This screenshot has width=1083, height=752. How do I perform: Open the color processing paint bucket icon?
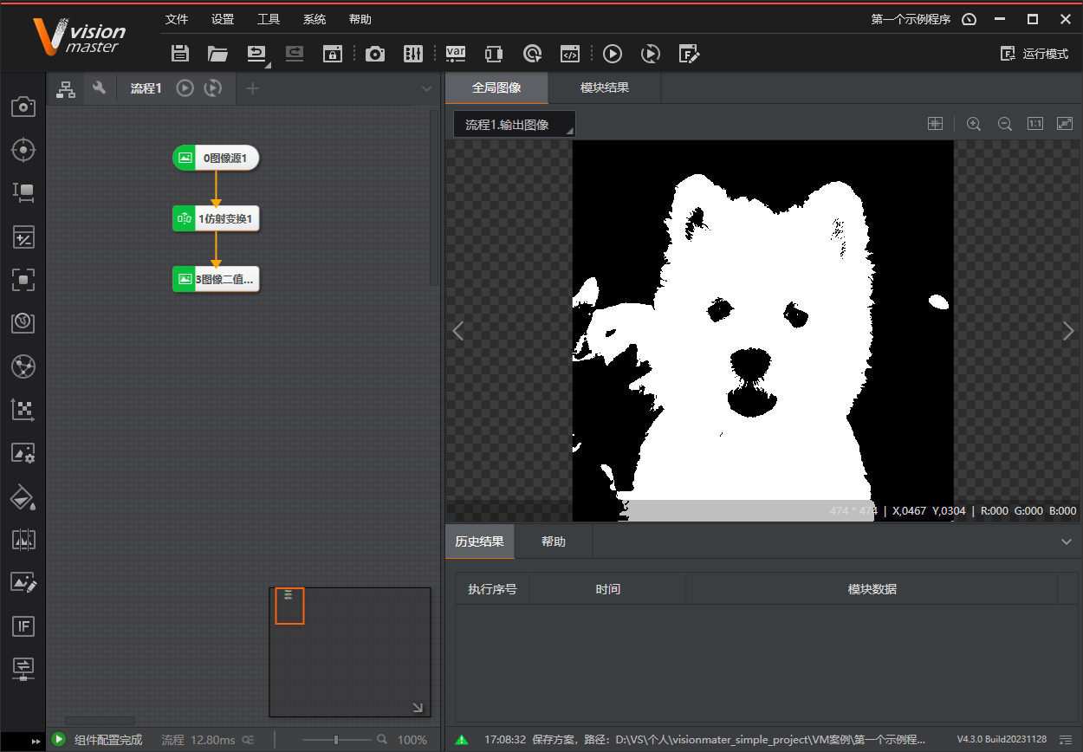[23, 496]
